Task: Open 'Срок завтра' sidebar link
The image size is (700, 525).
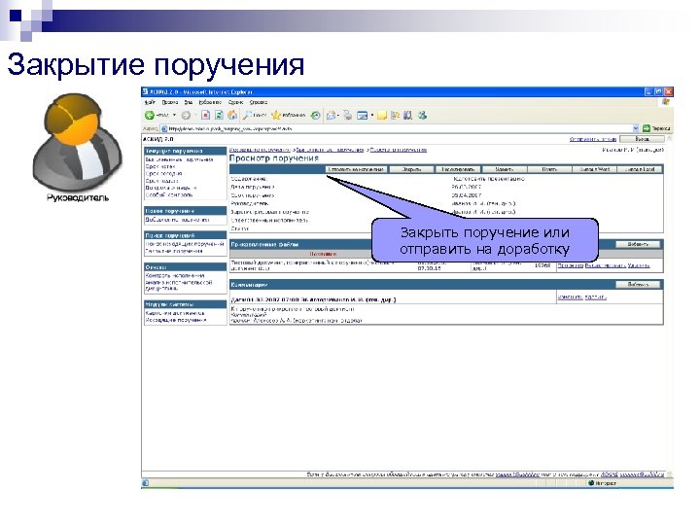Action: [x=161, y=181]
